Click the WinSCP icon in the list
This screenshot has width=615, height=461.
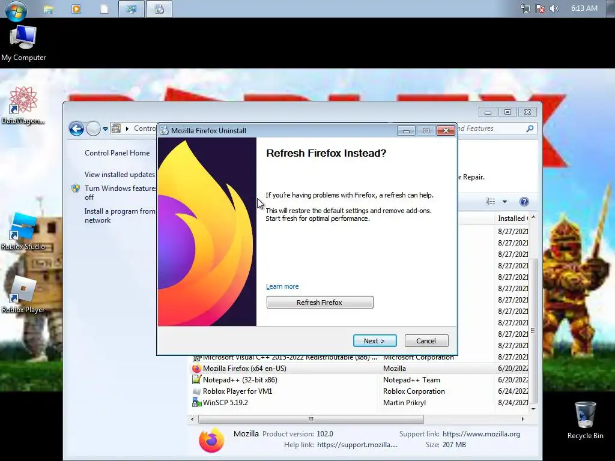(196, 402)
